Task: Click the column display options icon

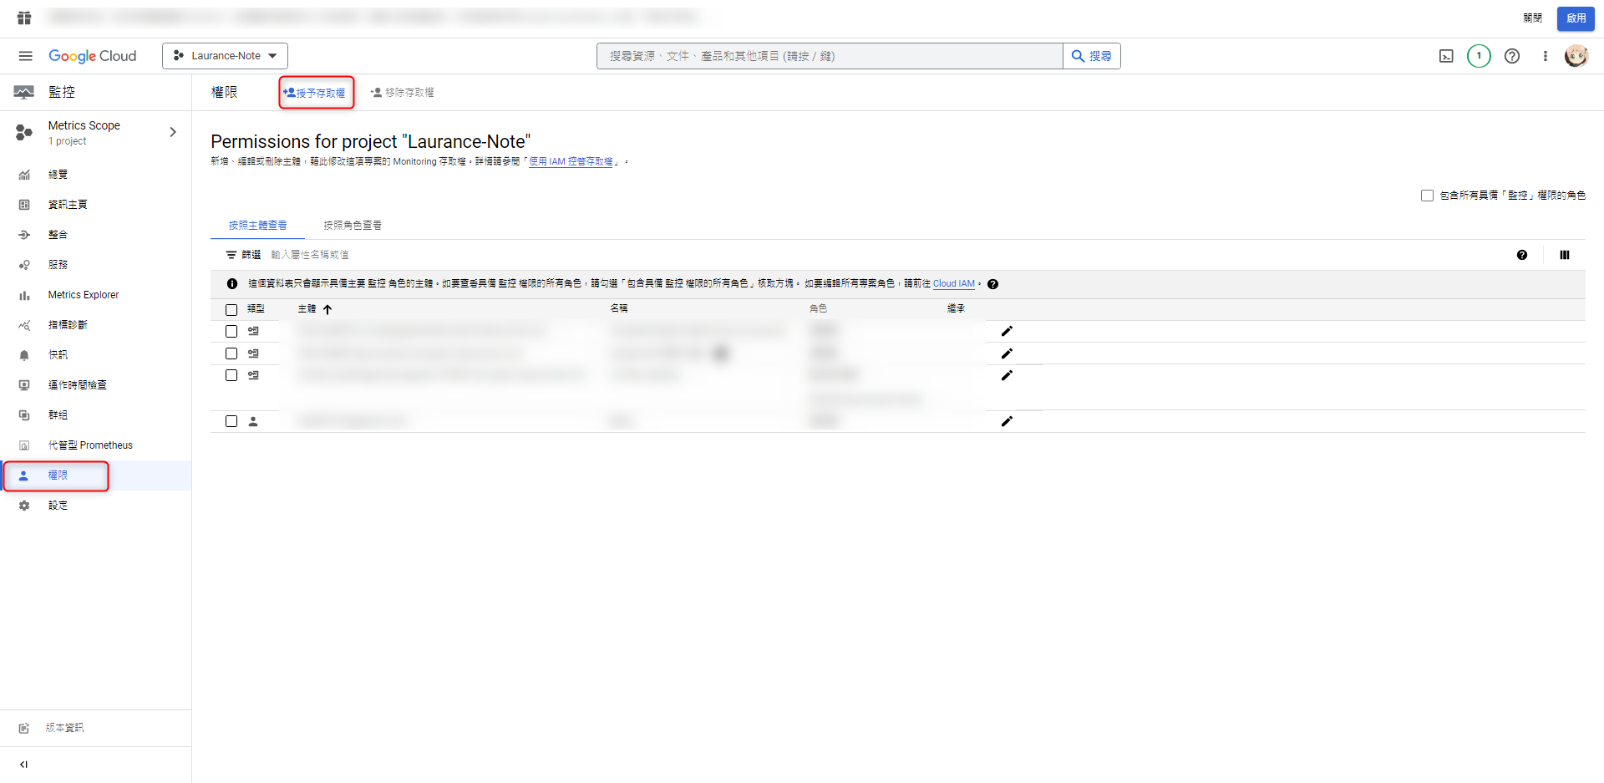Action: [x=1565, y=255]
